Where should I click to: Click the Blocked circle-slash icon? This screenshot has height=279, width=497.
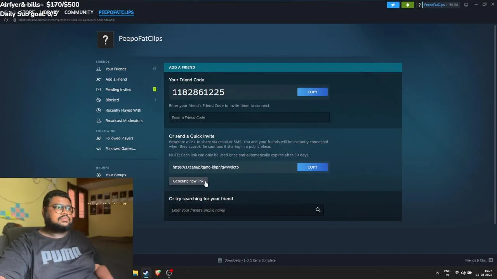99,100
